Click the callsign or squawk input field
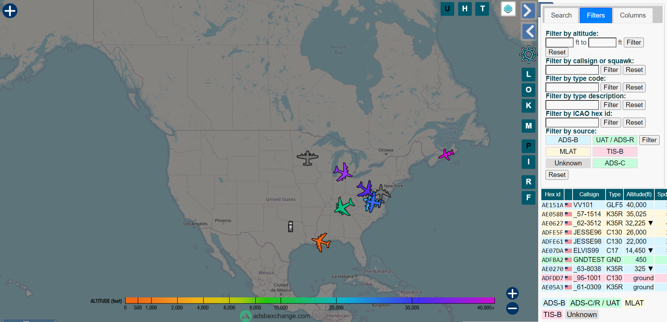Viewport: 667px width, 322px height. pyautogui.click(x=572, y=70)
